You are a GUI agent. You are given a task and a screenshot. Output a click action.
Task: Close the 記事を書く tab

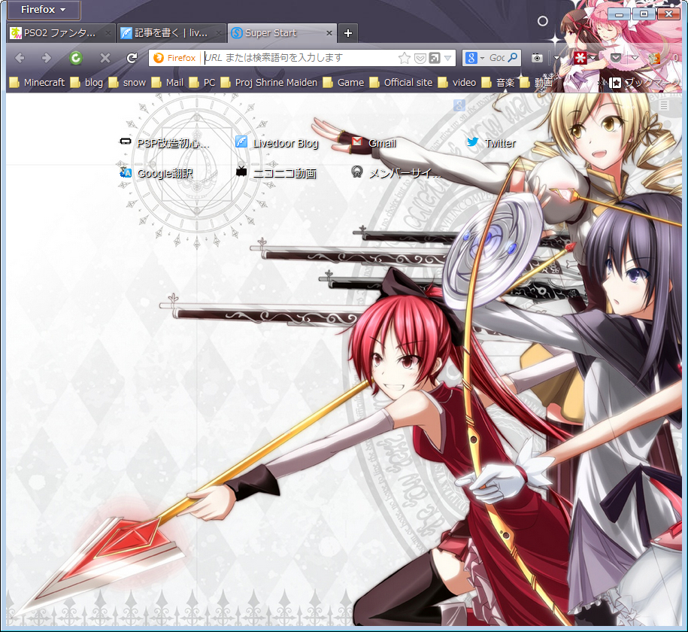[x=218, y=33]
